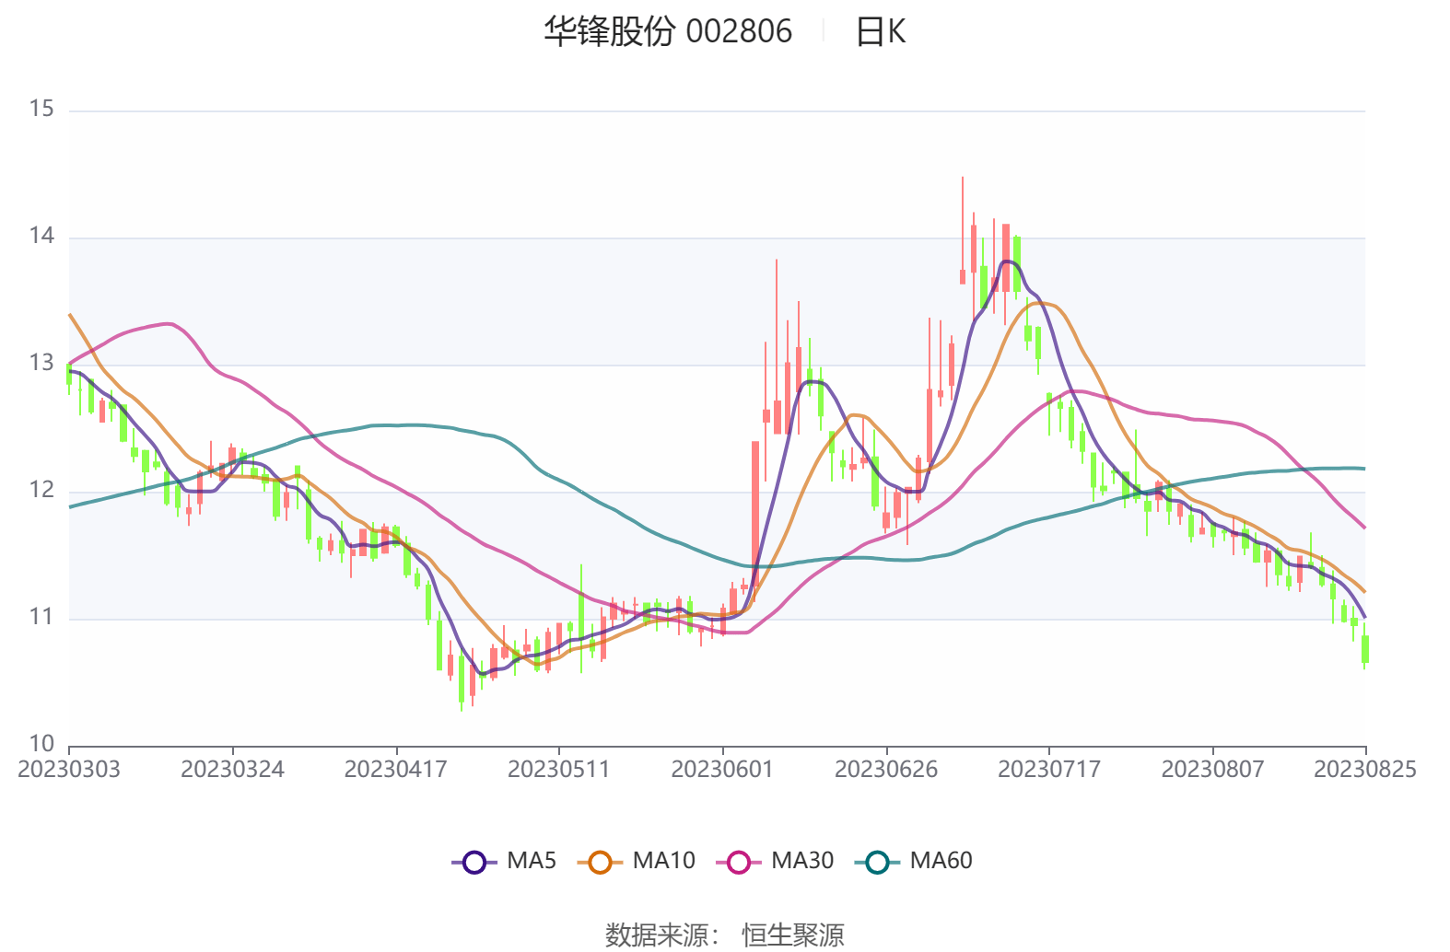Click the data source text 恒生聚源

coord(793,935)
